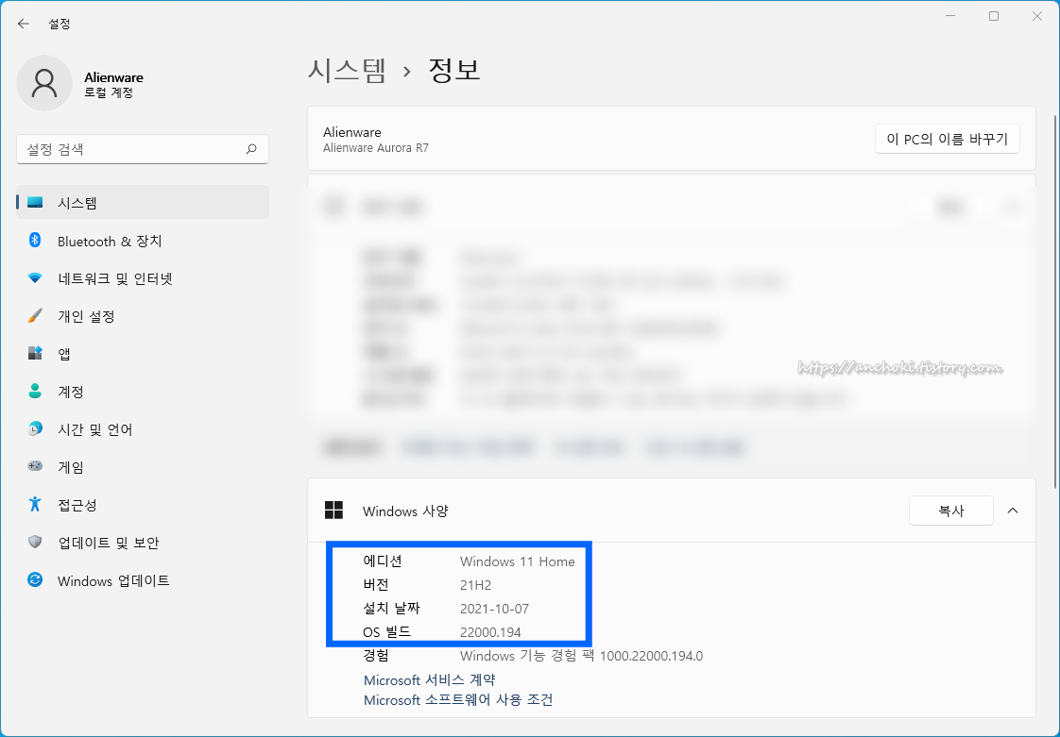This screenshot has width=1060, height=737.
Task: Click the 개인 설정 paintbrush icon
Action: click(35, 315)
